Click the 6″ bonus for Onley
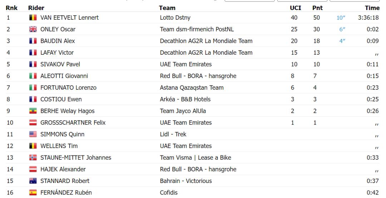The image size is (386, 198). [341, 29]
